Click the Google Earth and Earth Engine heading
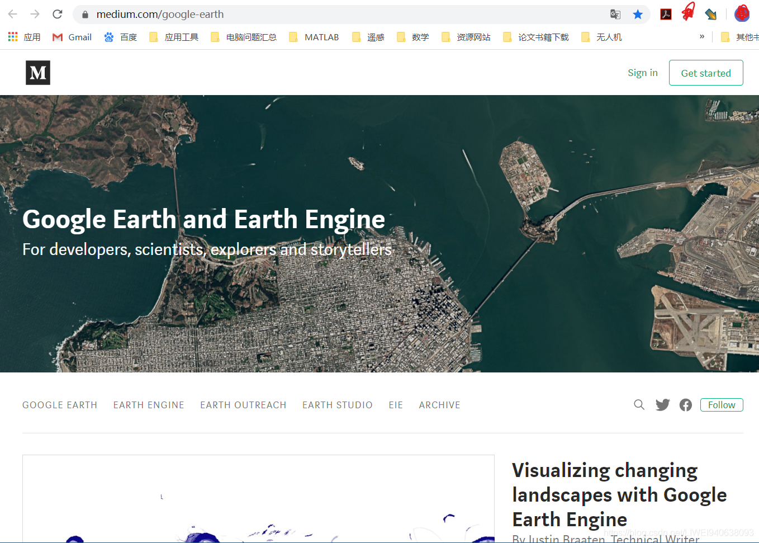759x543 pixels. coord(204,219)
